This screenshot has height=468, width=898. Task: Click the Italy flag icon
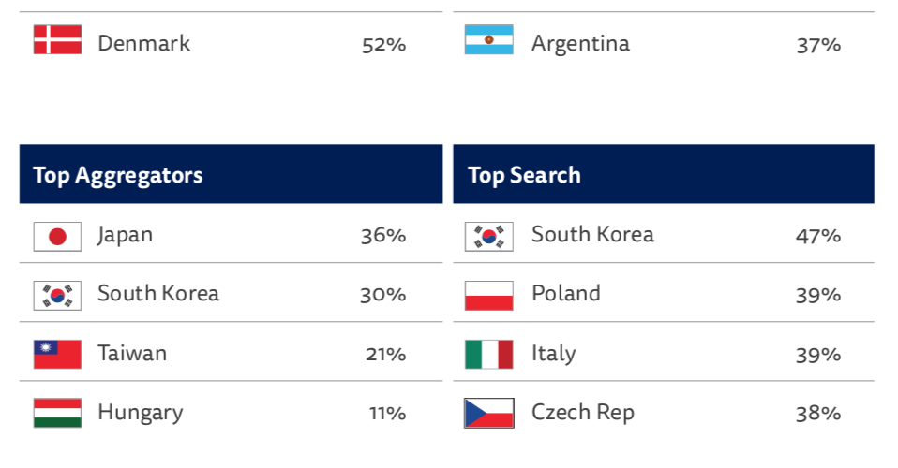coord(489,354)
